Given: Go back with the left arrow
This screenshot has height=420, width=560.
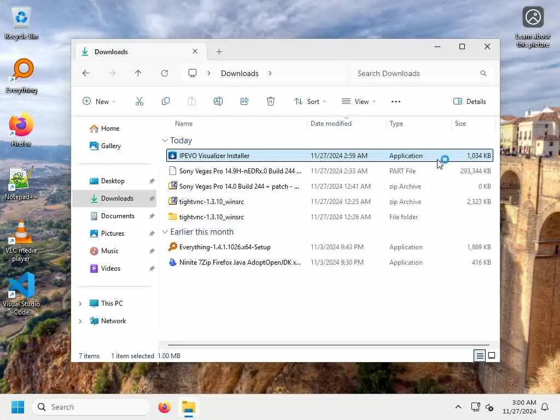Looking at the screenshot, I should point(86,73).
